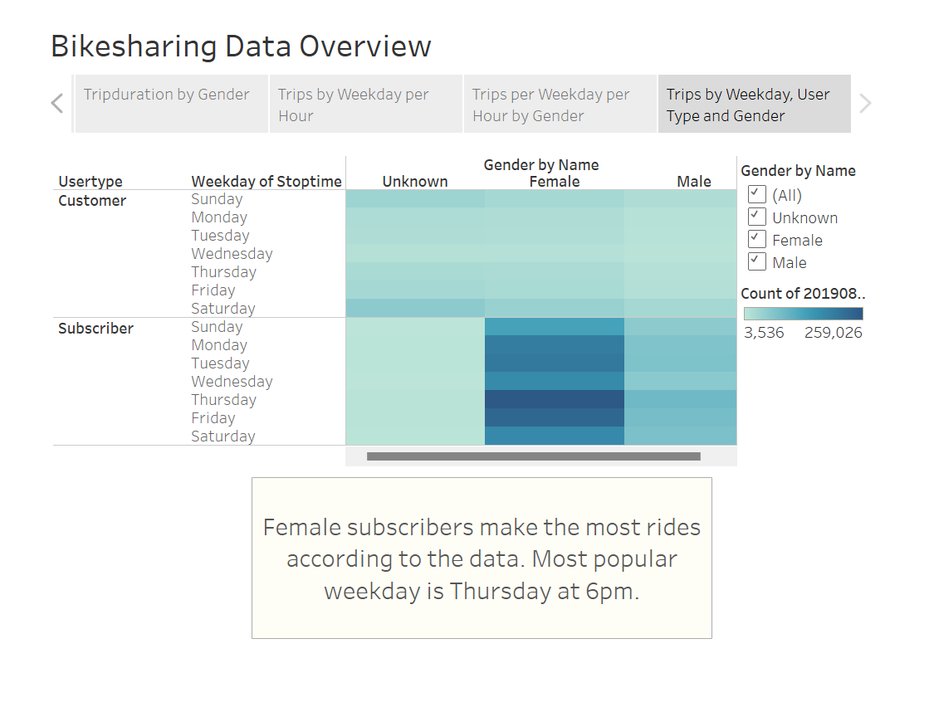The width and height of the screenshot is (929, 712).
Task: Select the Female column header
Action: [x=555, y=181]
